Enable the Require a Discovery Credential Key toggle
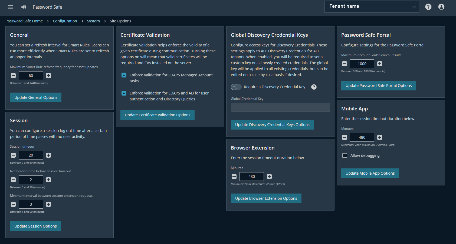Screen dimensions: 456x244 tap(236, 87)
